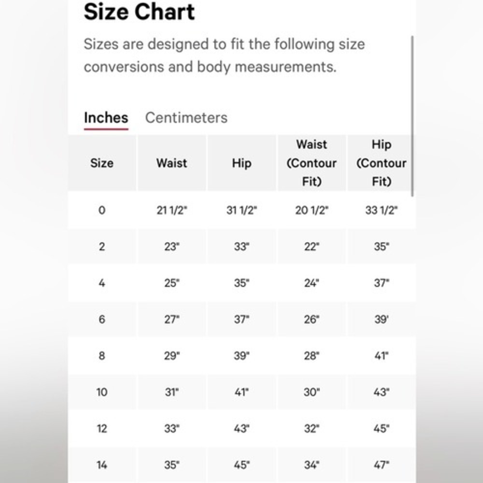Viewport: 483px width, 483px height.
Task: Click the Hip (Contour Fit) column header
Action: click(x=381, y=163)
